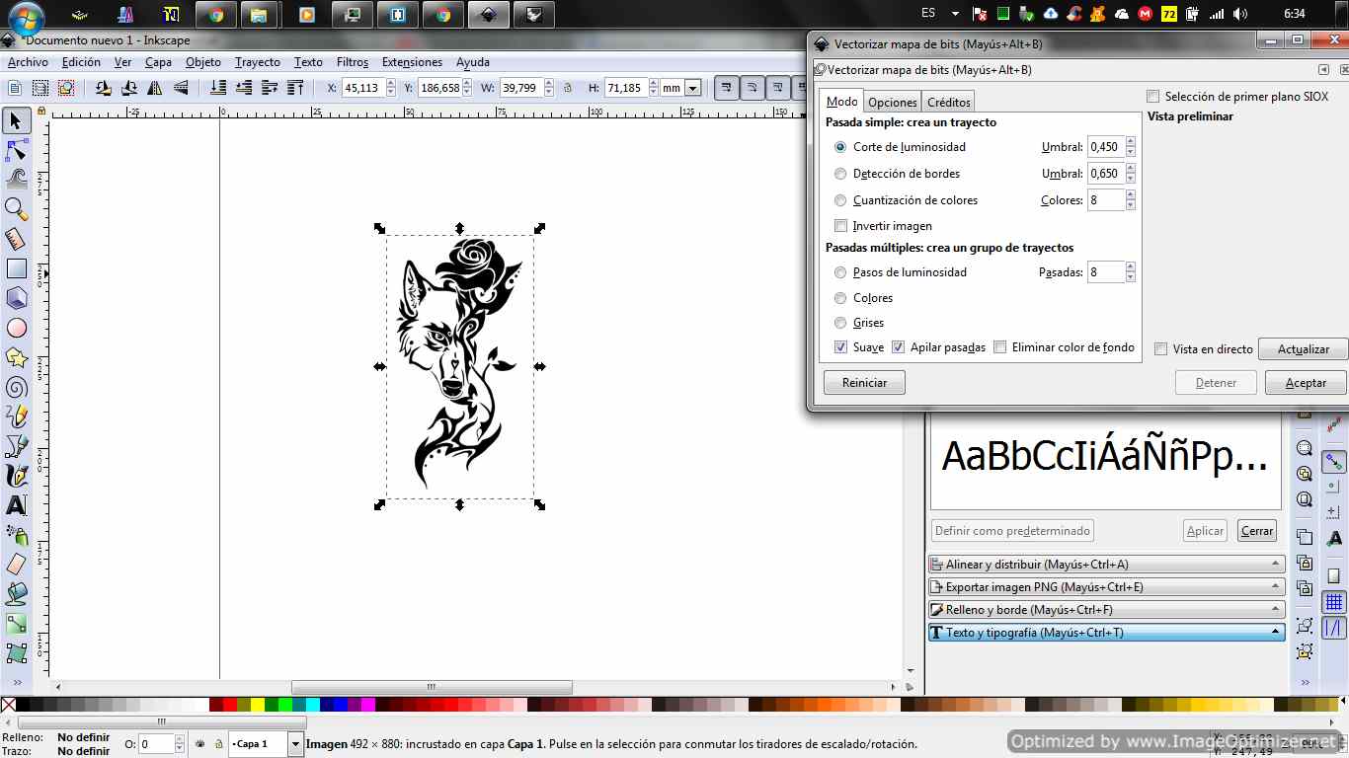
Task: Open the Extensiones menu
Action: 413,62
